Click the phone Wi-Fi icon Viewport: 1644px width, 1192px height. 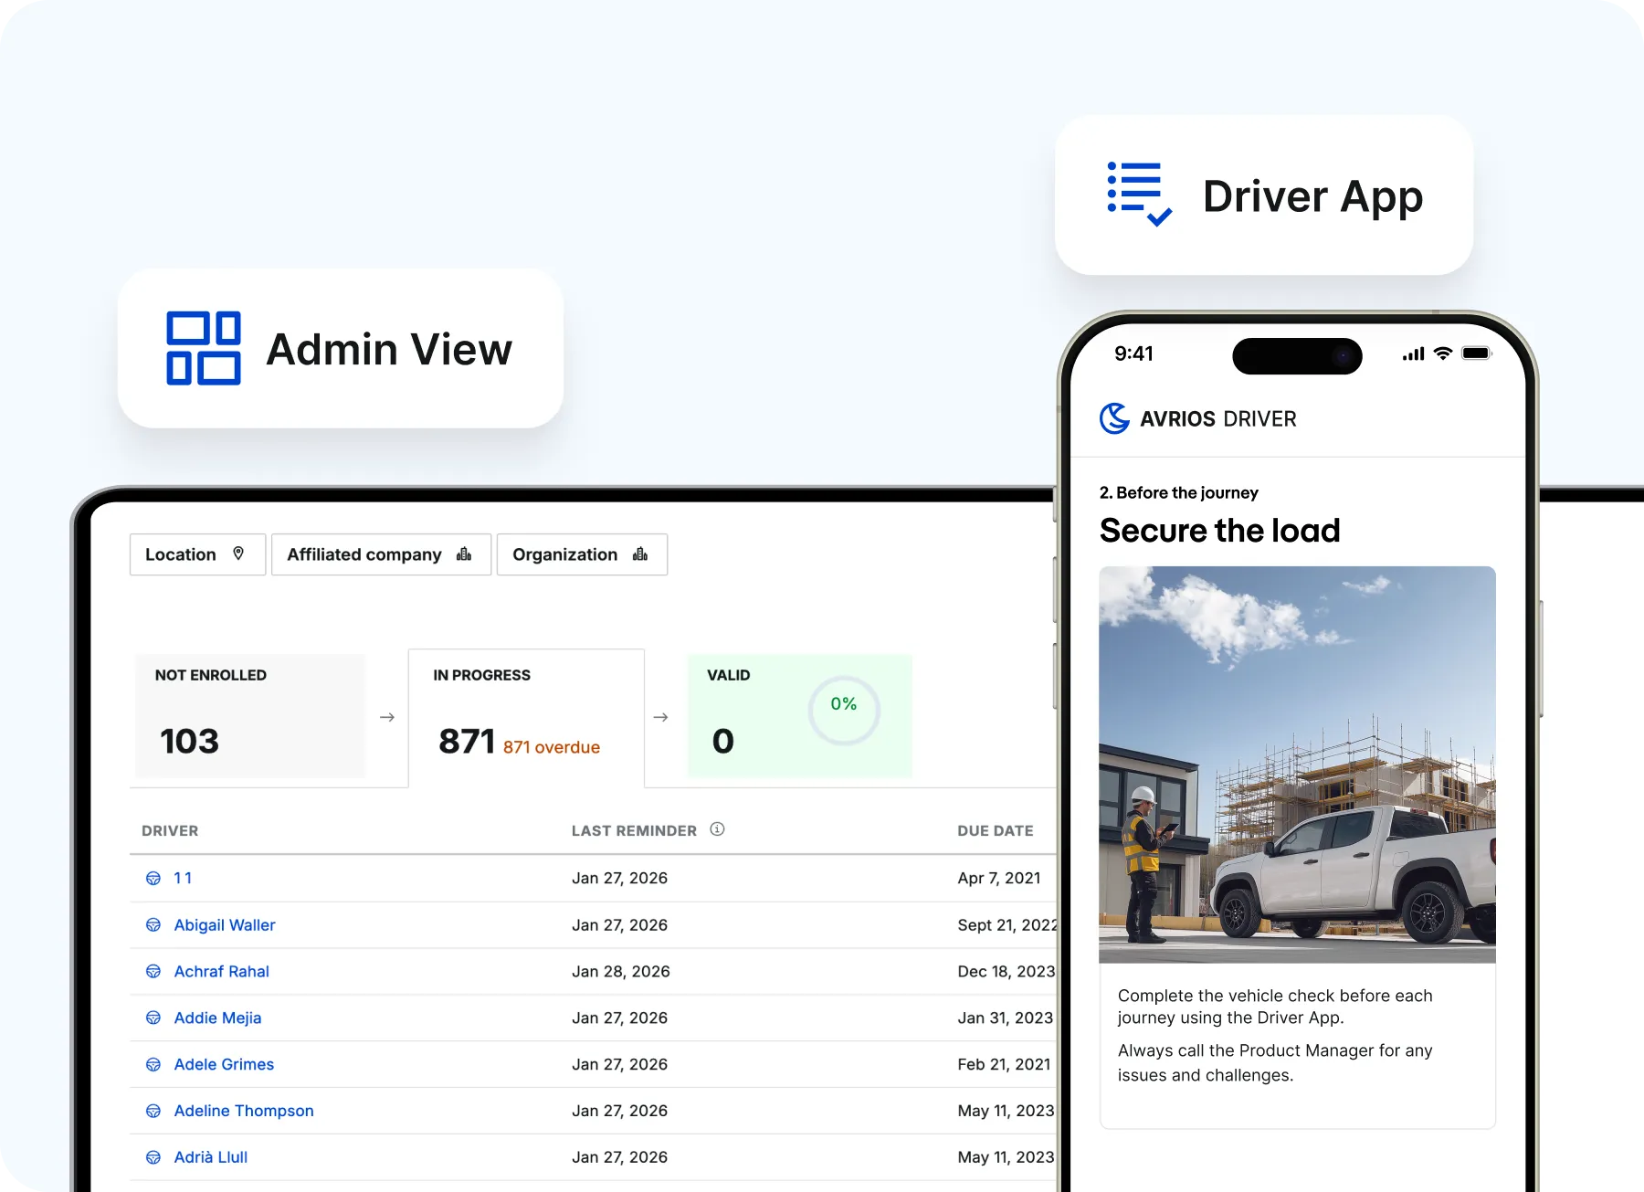click(x=1443, y=353)
